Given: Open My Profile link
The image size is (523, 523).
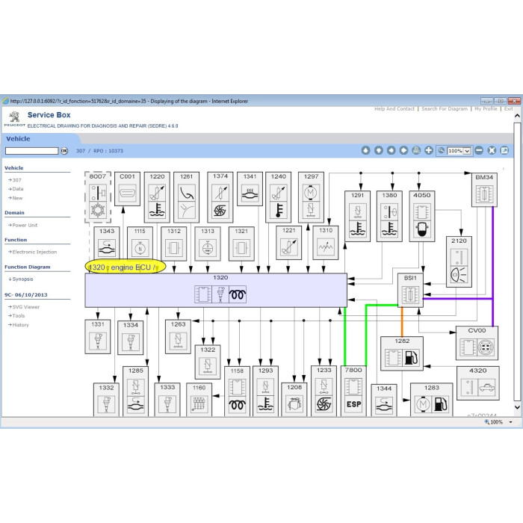Looking at the screenshot, I should point(486,109).
